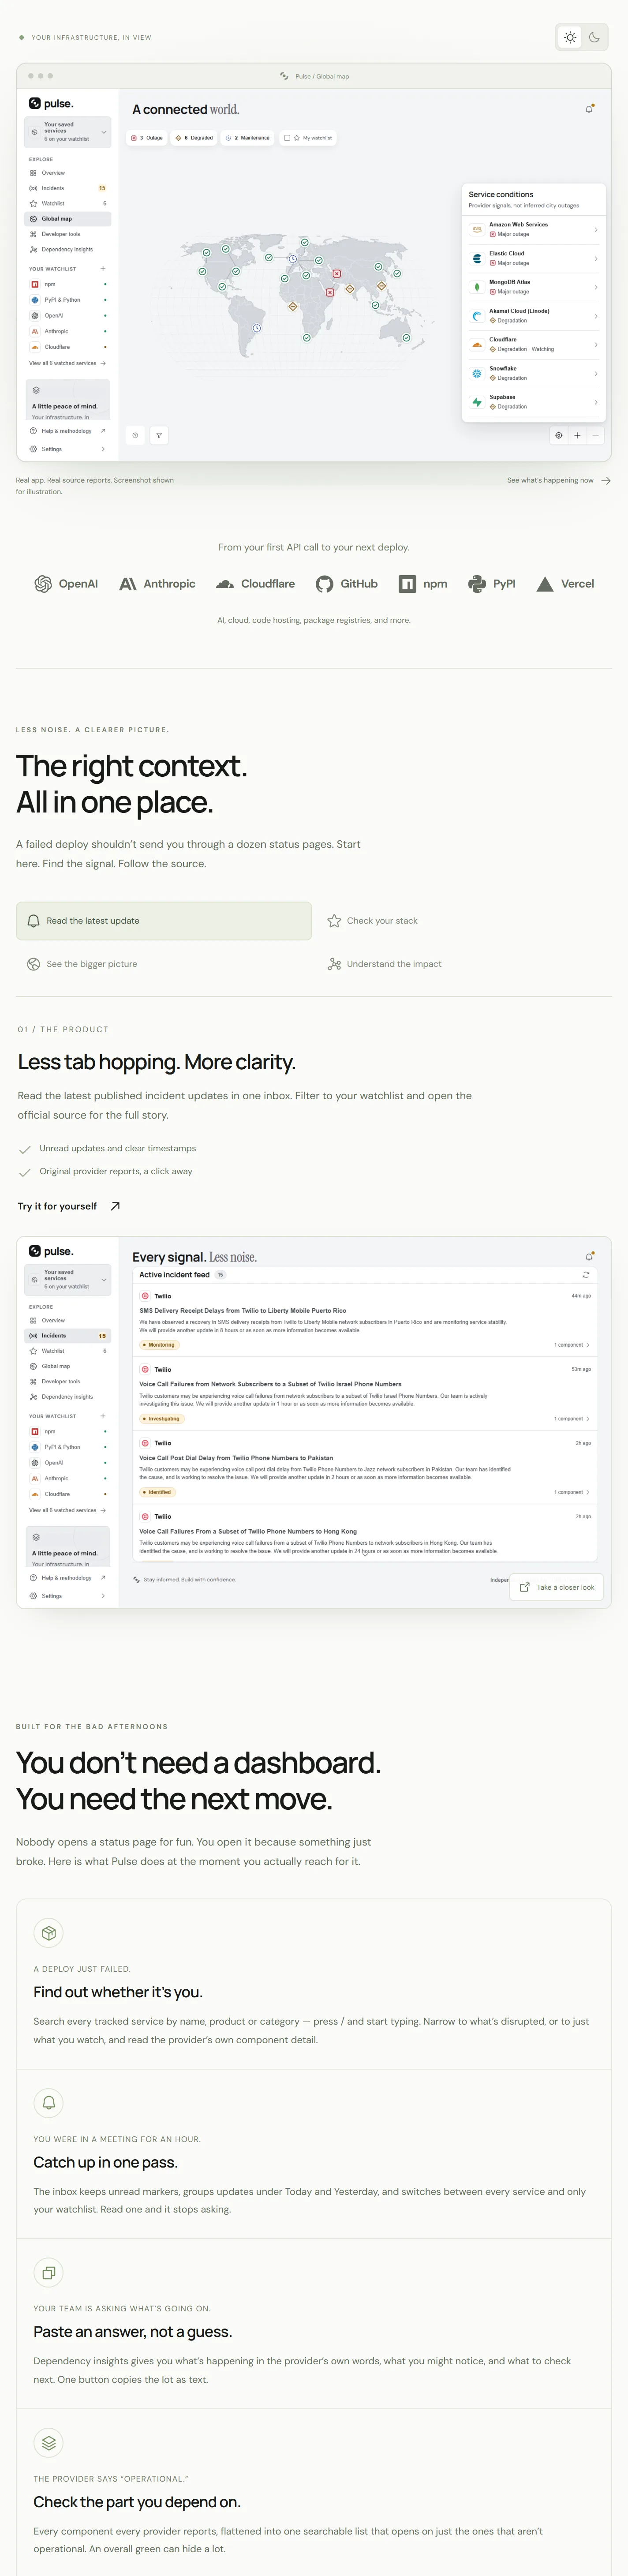Click the cube icon above 'Find out whether it's you'
Screen dimensions: 628x2576
coord(48,1933)
